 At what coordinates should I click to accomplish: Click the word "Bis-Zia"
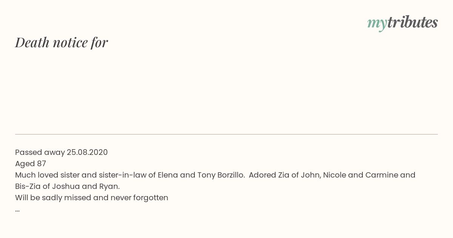tap(28, 186)
